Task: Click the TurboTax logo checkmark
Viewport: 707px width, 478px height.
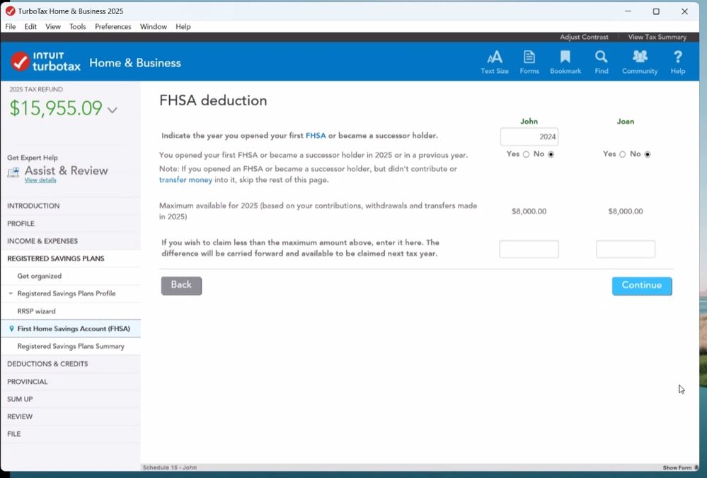Action: point(20,62)
